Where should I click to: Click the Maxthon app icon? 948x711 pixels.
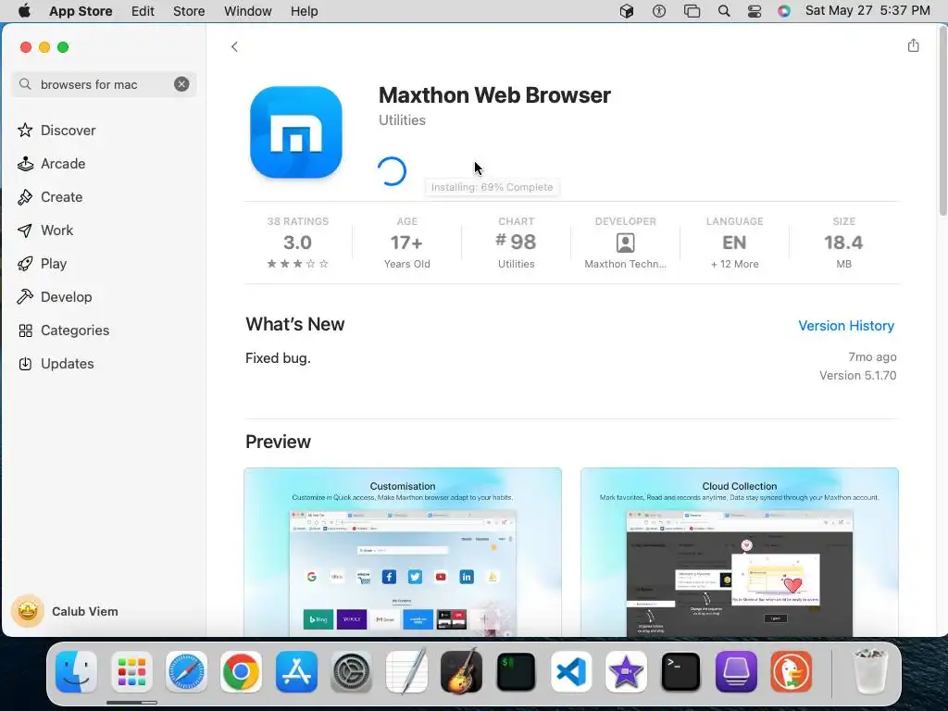pyautogui.click(x=296, y=132)
